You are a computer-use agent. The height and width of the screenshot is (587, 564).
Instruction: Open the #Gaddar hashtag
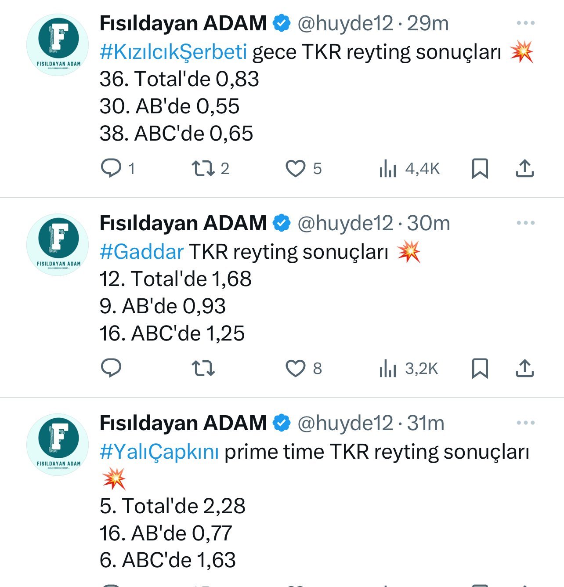point(141,252)
